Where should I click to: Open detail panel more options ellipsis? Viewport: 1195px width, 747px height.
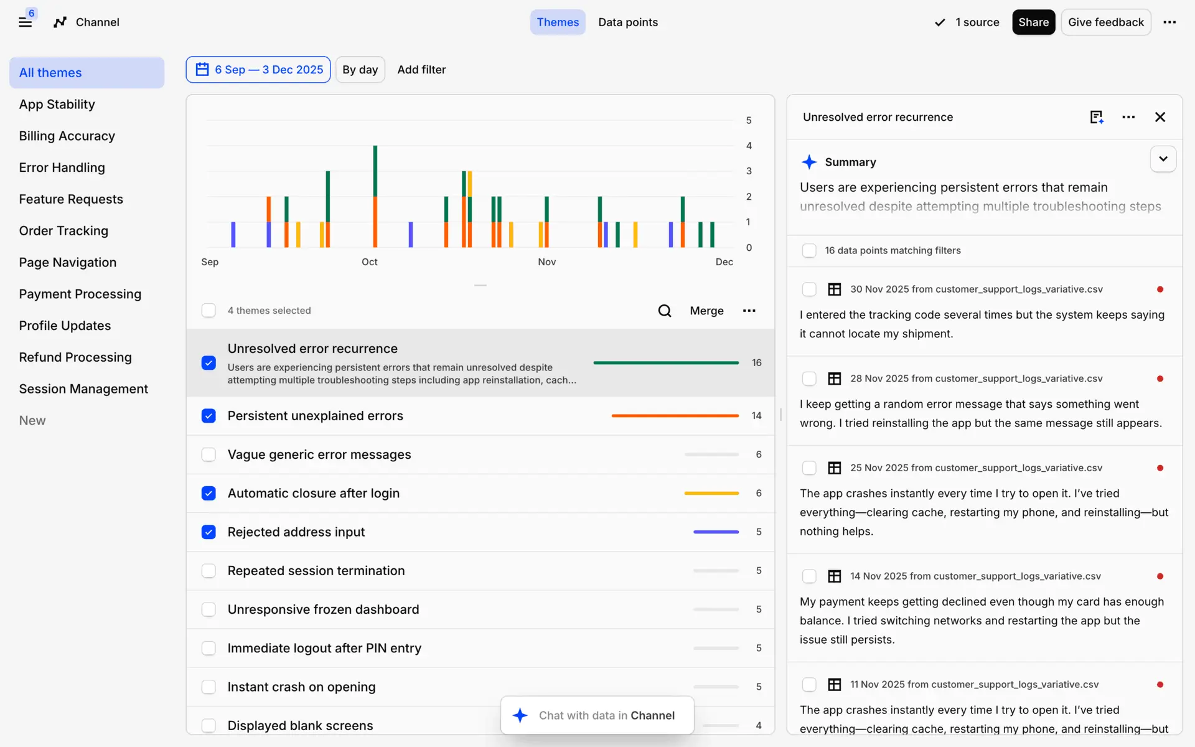click(1128, 117)
